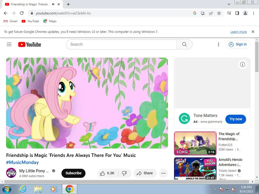Open The Magic of Friendship thumbnail

(x=195, y=143)
